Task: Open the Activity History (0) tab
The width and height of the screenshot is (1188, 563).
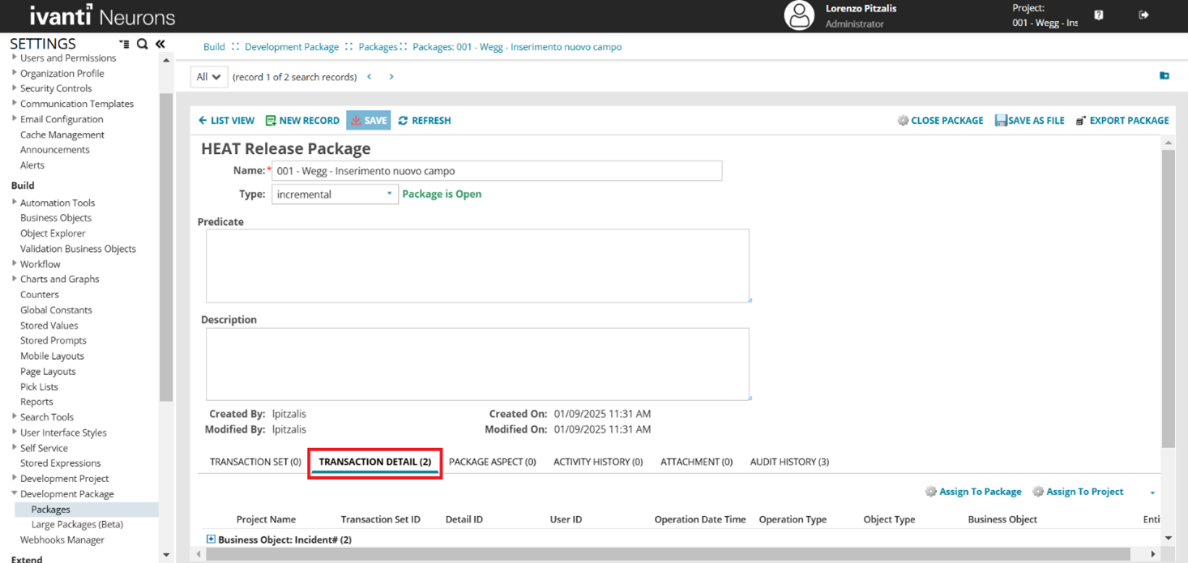Action: click(x=598, y=462)
